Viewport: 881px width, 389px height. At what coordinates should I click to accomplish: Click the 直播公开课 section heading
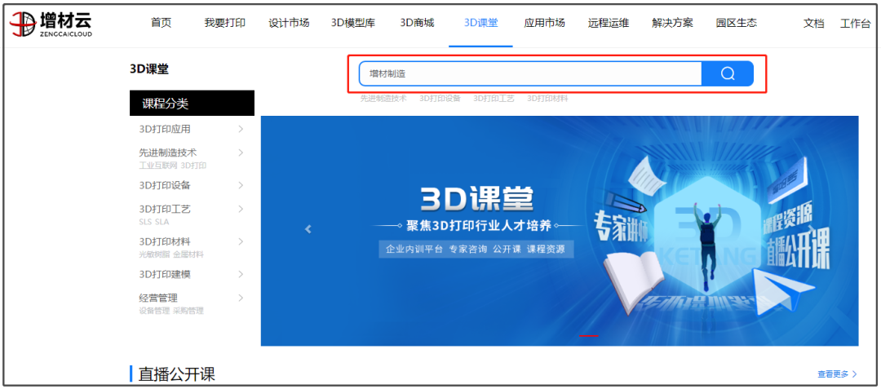(x=176, y=374)
